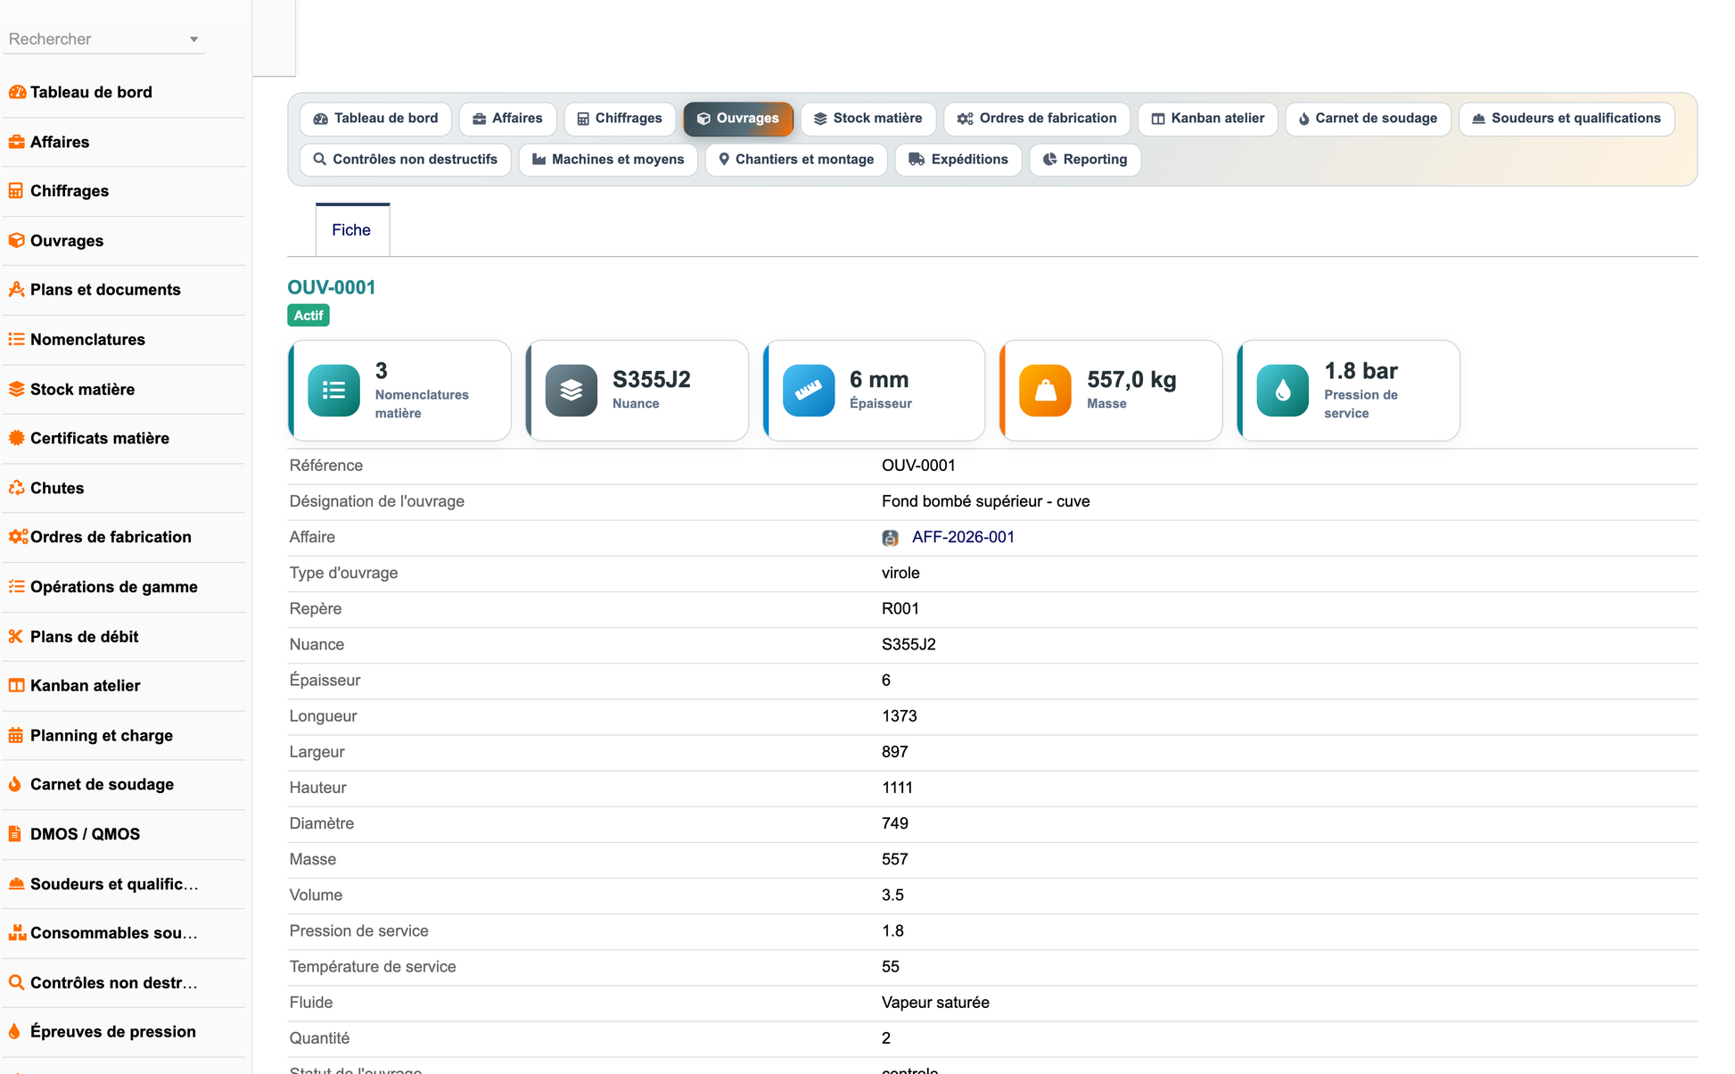Click the 'R001' repère value

[x=900, y=608]
